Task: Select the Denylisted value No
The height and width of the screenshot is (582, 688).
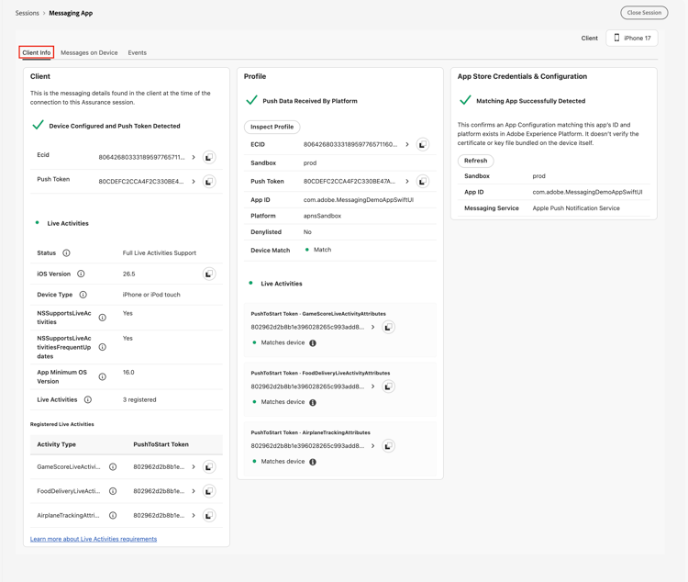Action: pos(307,232)
